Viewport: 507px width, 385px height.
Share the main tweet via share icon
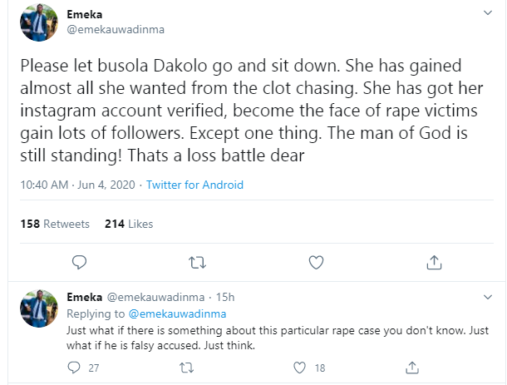click(434, 263)
